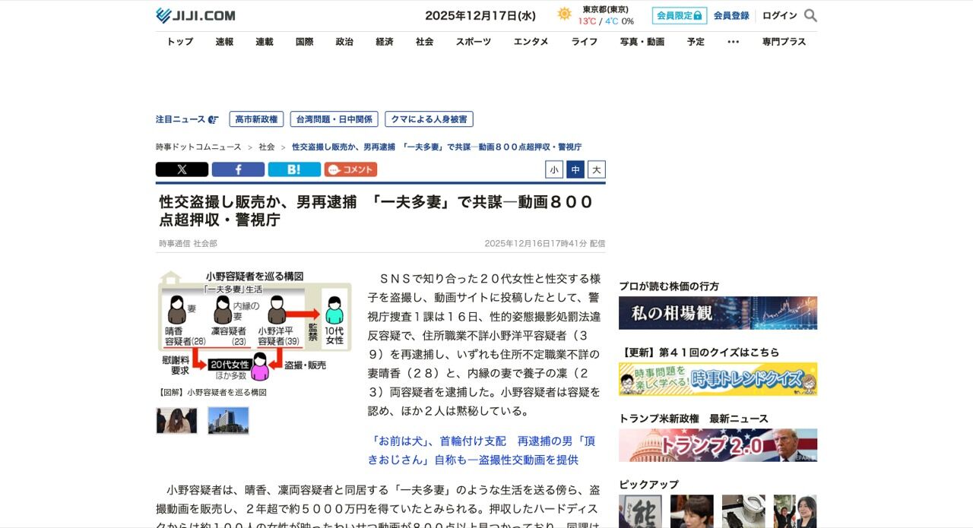
Task: Open the JIJI.COM logo home link
Action: [195, 15]
